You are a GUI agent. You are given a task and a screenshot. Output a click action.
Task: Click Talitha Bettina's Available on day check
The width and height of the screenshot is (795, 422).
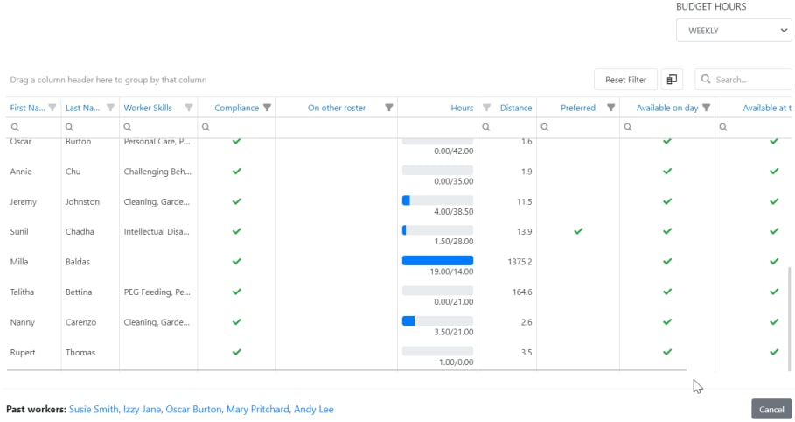(667, 292)
